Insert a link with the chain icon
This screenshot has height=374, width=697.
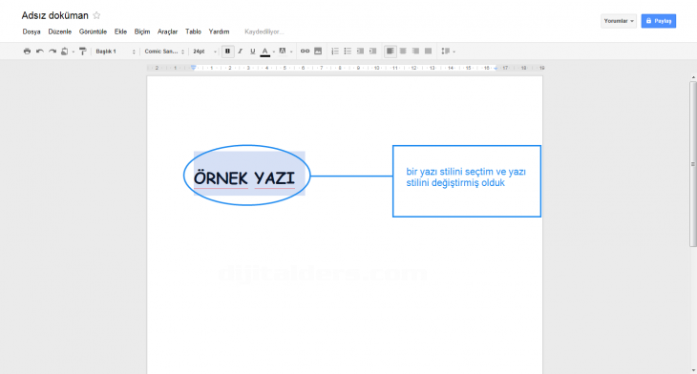coord(305,52)
